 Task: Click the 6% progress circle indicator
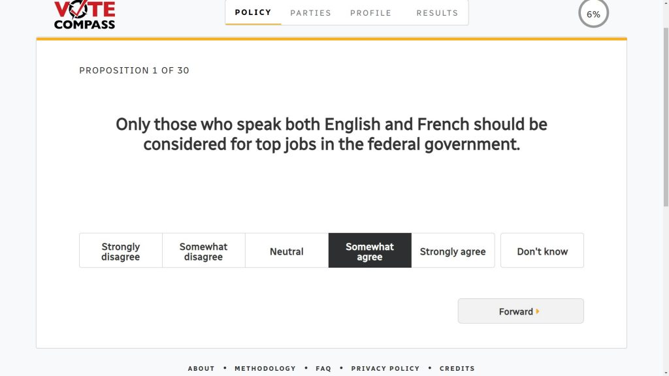(593, 14)
